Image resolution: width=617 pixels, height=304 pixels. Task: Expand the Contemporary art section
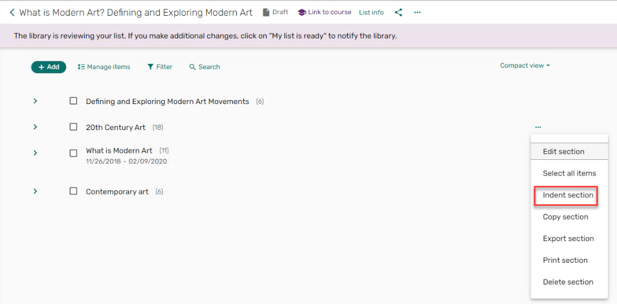click(35, 191)
